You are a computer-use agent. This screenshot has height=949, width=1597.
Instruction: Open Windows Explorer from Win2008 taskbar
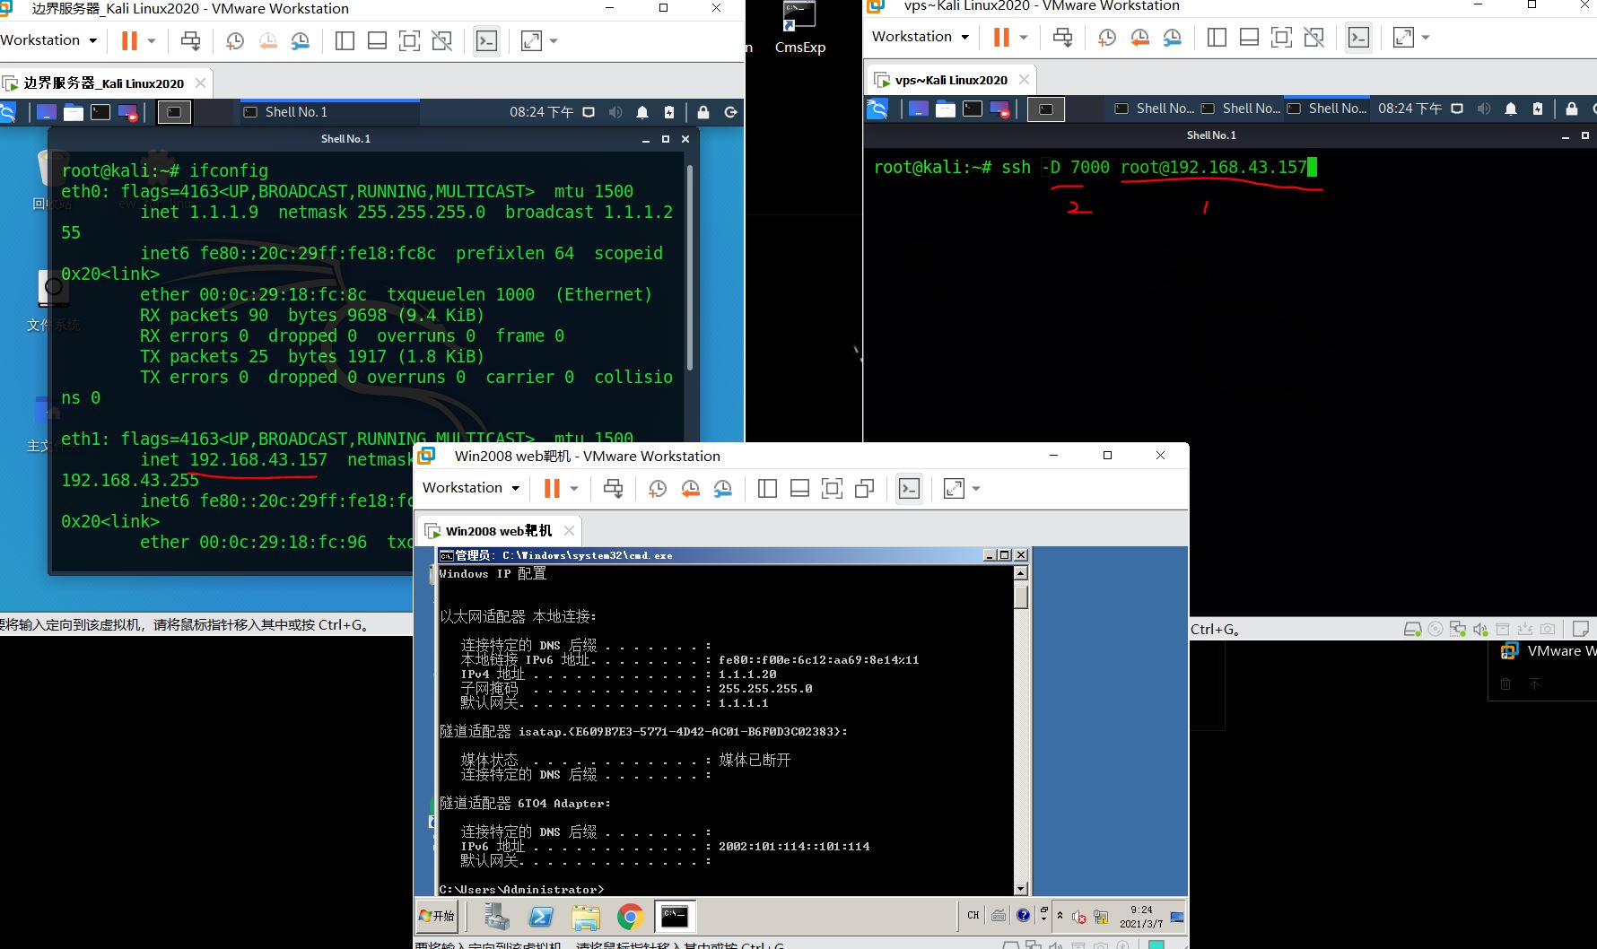586,916
